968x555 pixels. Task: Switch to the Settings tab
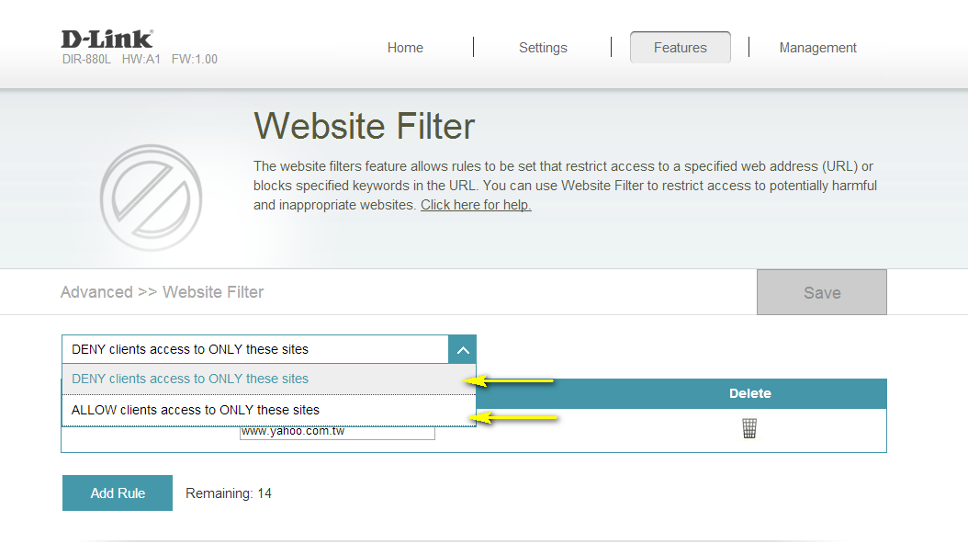coord(543,47)
